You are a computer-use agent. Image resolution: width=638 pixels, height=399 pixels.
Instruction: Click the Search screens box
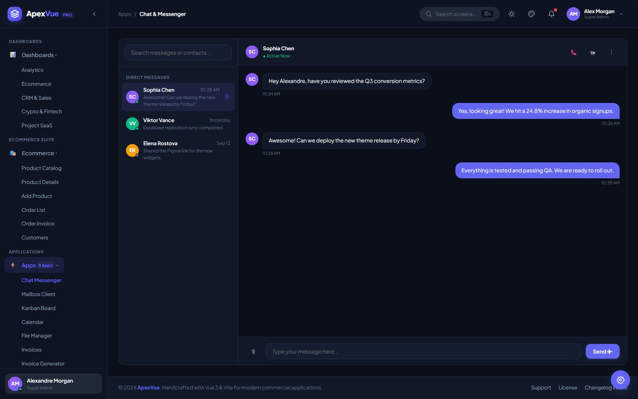click(459, 14)
